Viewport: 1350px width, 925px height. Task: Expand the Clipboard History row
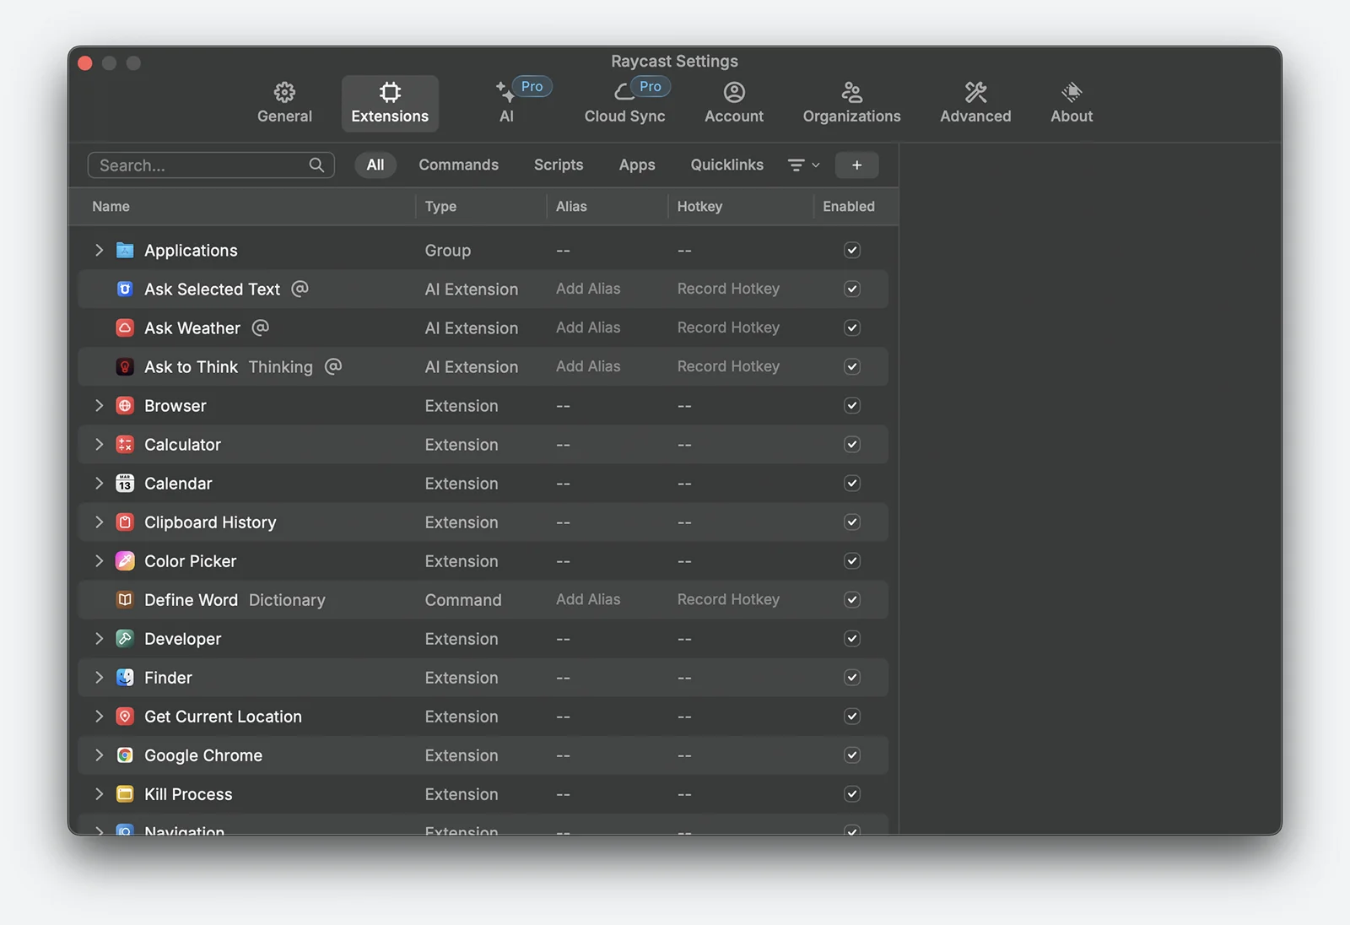pos(99,522)
